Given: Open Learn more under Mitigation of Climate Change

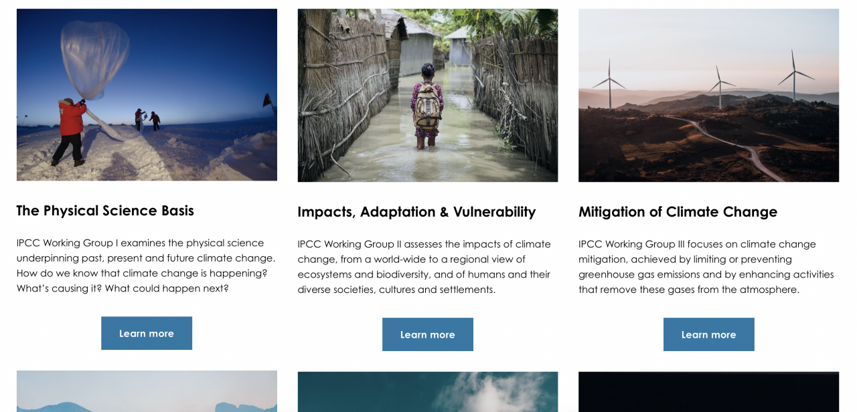Looking at the screenshot, I should tap(709, 334).
